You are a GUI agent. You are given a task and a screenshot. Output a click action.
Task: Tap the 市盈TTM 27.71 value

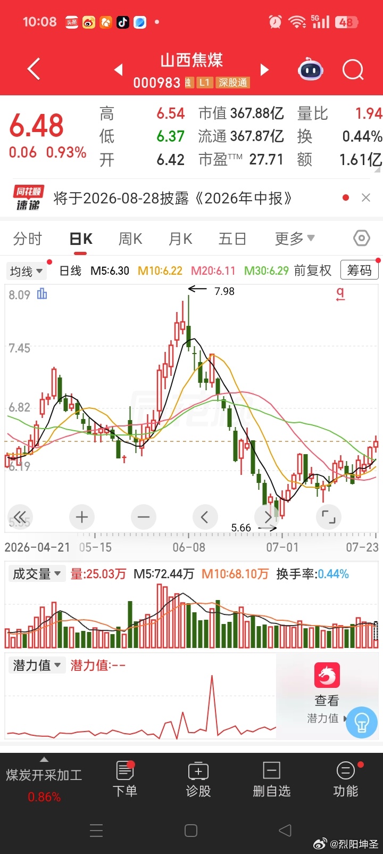[241, 159]
